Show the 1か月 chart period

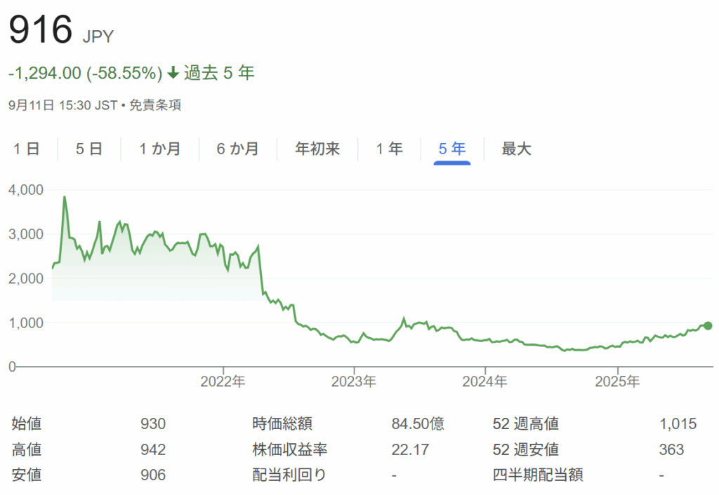[x=159, y=149]
